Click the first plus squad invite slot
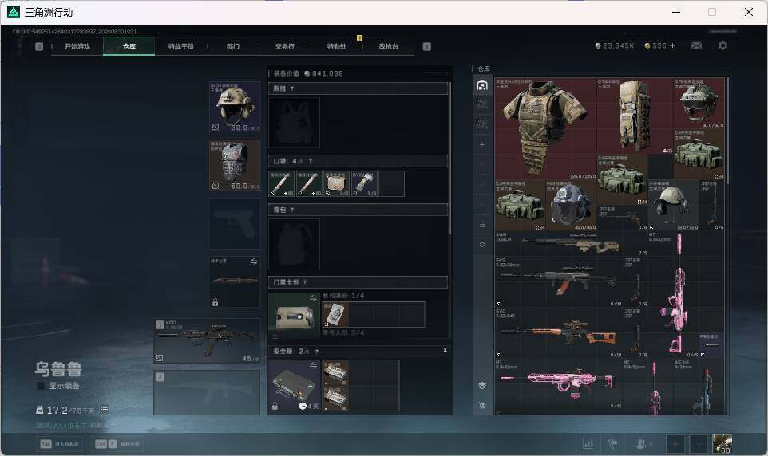The width and height of the screenshot is (768, 456). pos(675,444)
